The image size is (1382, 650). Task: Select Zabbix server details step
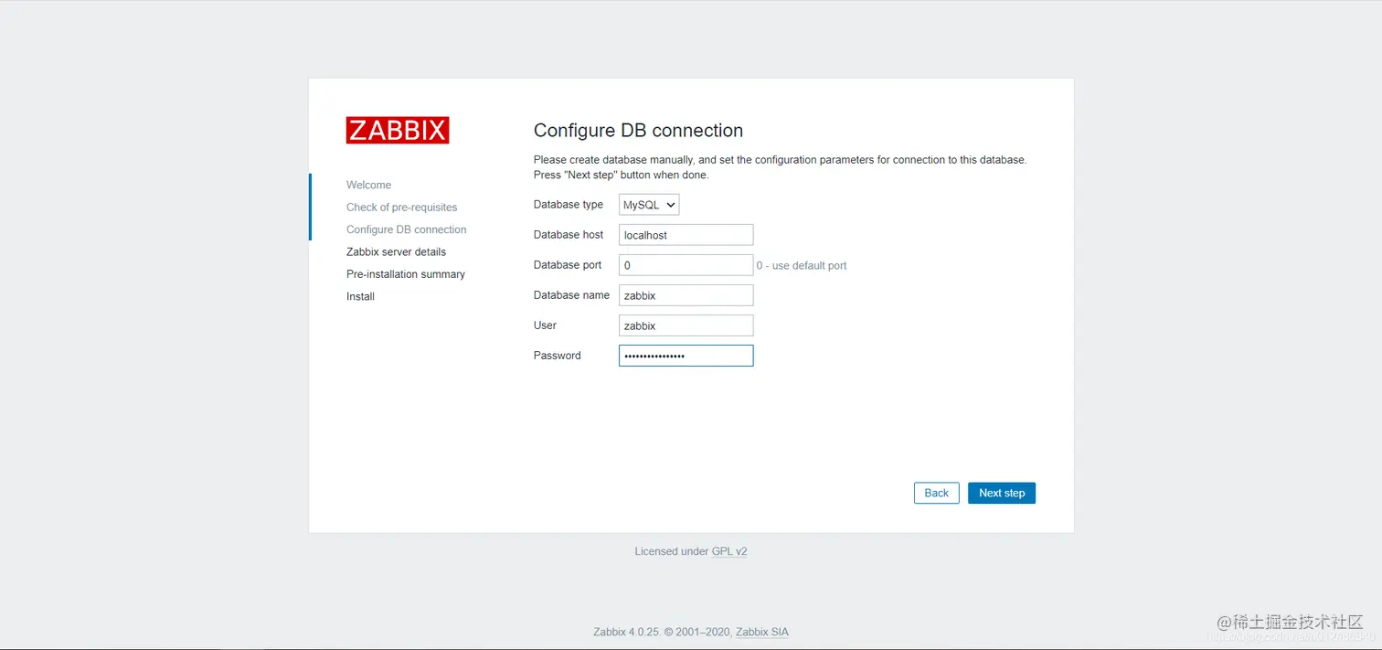point(397,251)
